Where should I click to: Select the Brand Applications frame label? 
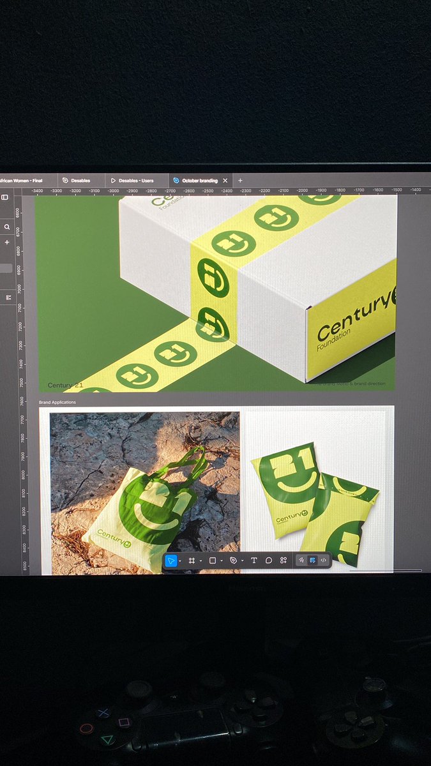point(57,403)
